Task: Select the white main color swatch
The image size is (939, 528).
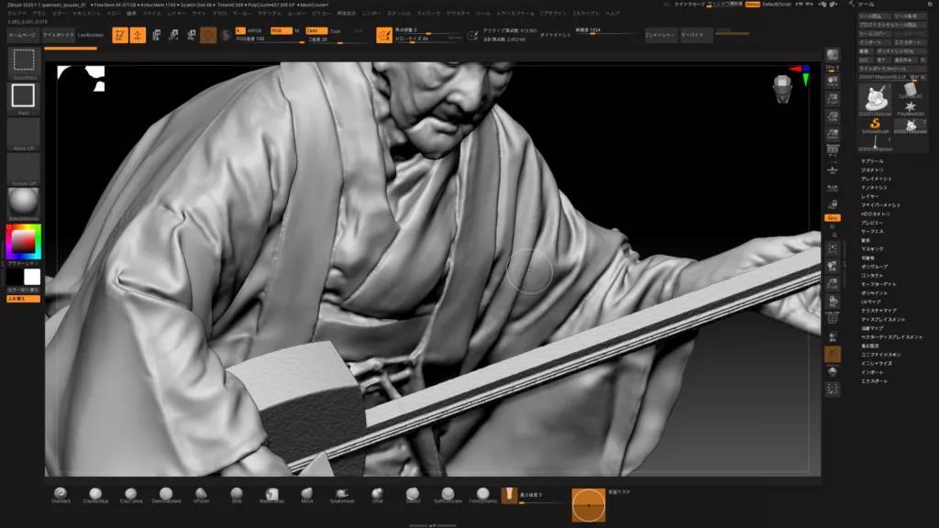Action: tap(32, 277)
